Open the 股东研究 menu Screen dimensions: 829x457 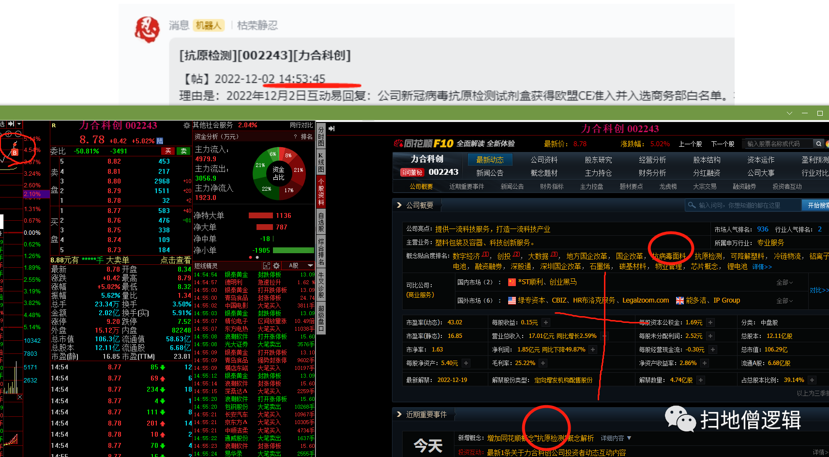598,160
